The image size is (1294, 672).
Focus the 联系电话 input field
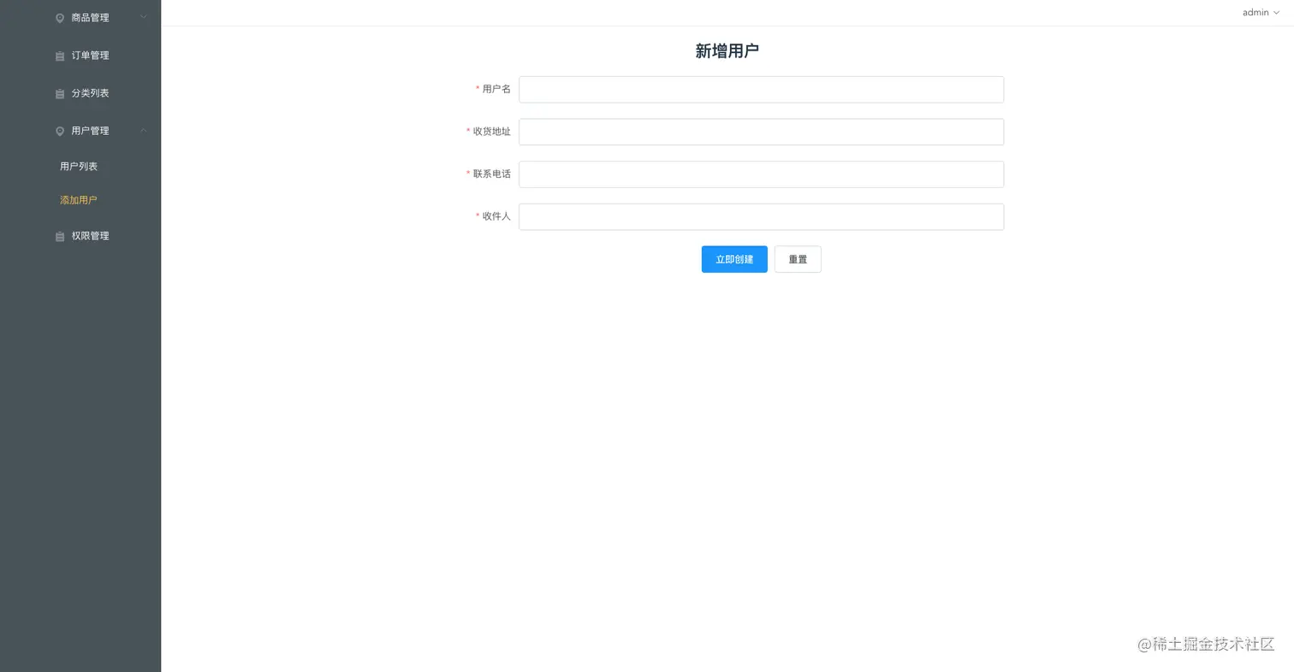(761, 174)
